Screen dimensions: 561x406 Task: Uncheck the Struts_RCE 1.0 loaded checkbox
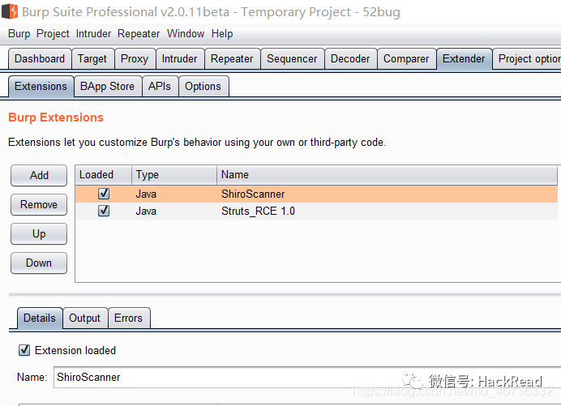[x=104, y=211]
